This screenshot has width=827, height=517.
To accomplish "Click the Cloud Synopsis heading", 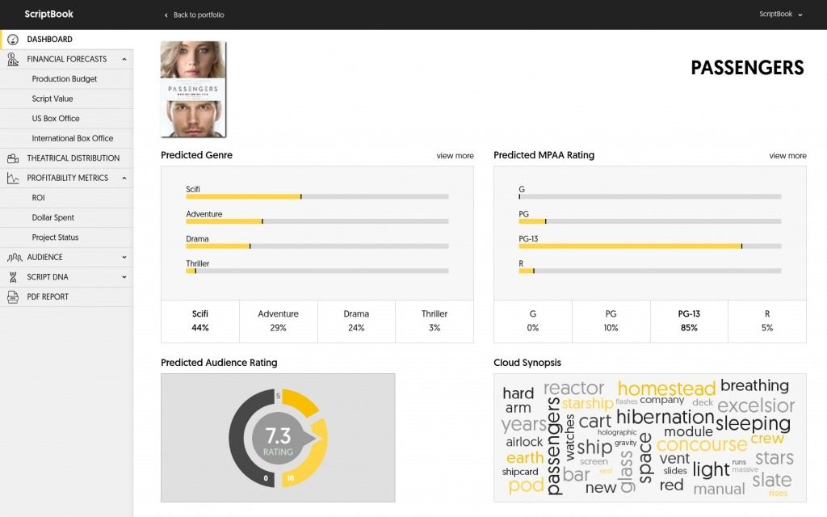I will click(x=527, y=363).
